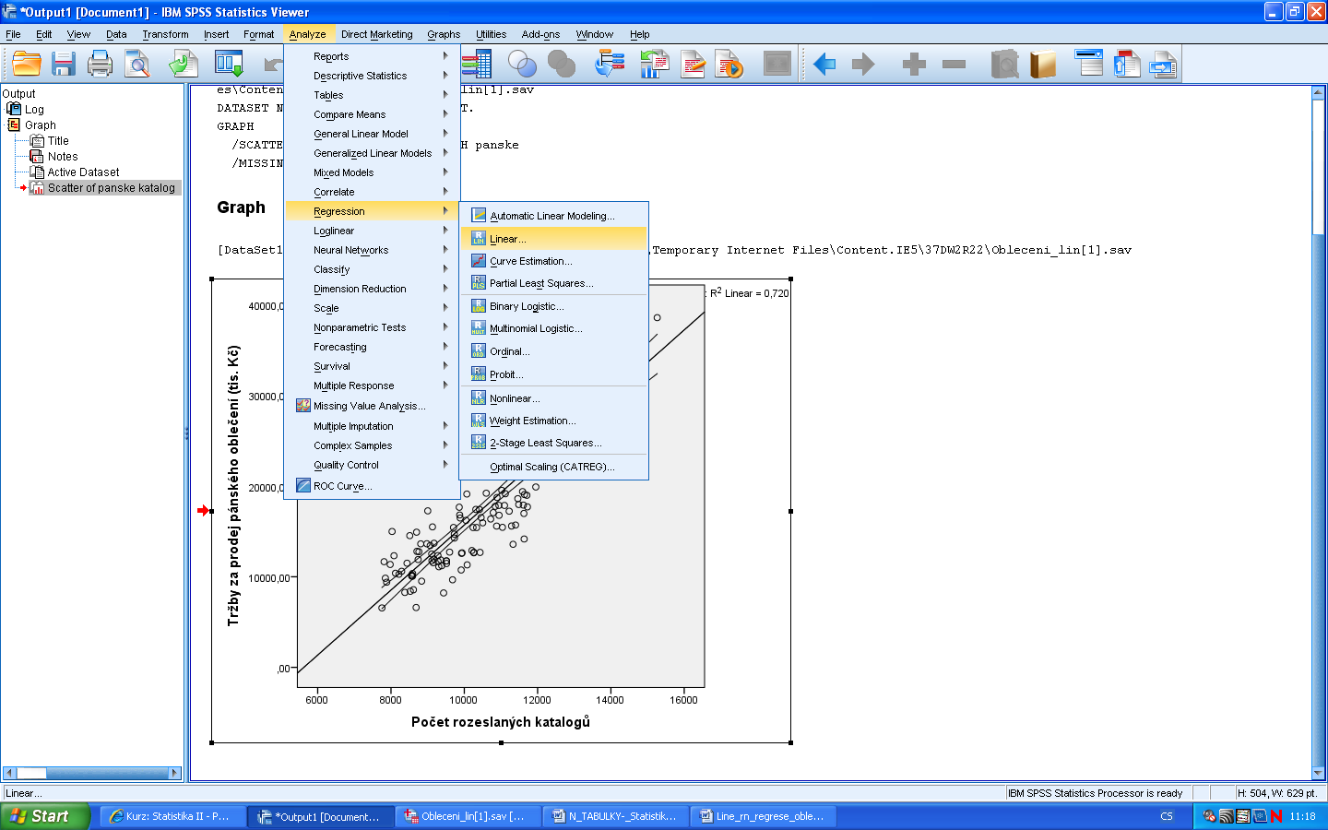Expand the Descriptive Statistics submenu

click(x=372, y=76)
